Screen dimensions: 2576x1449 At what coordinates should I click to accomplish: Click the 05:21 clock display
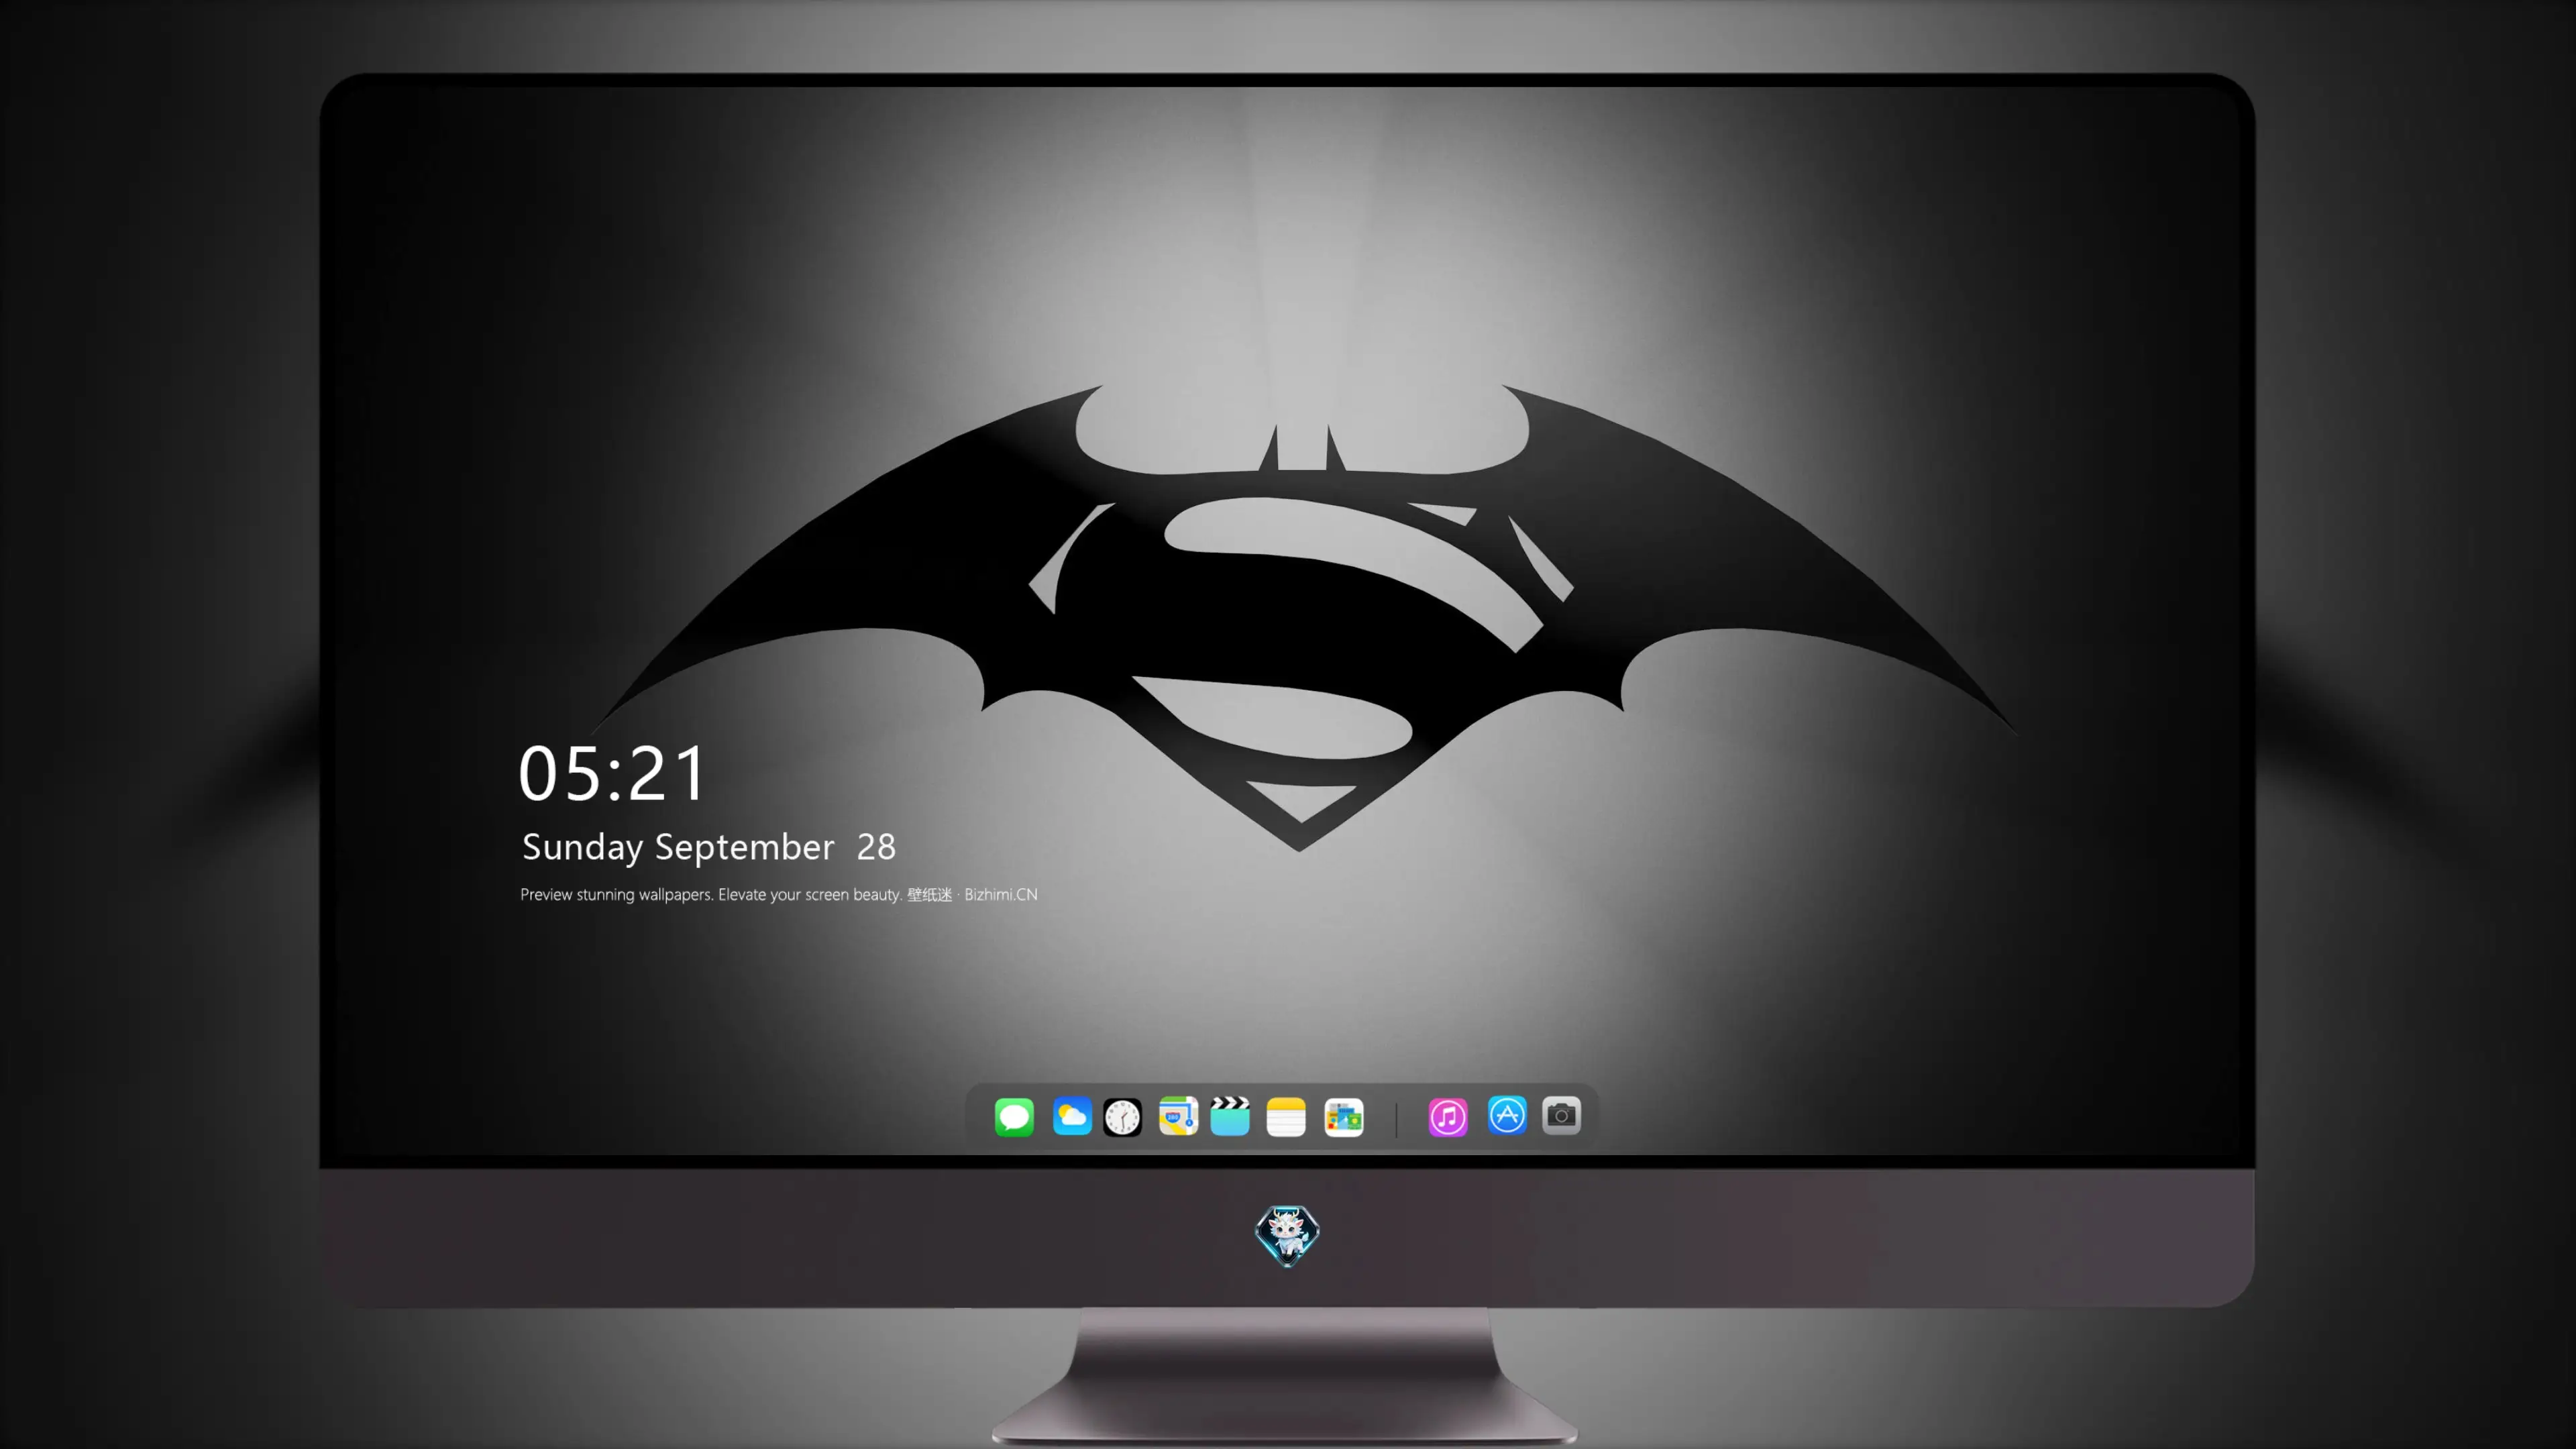pyautogui.click(x=612, y=774)
